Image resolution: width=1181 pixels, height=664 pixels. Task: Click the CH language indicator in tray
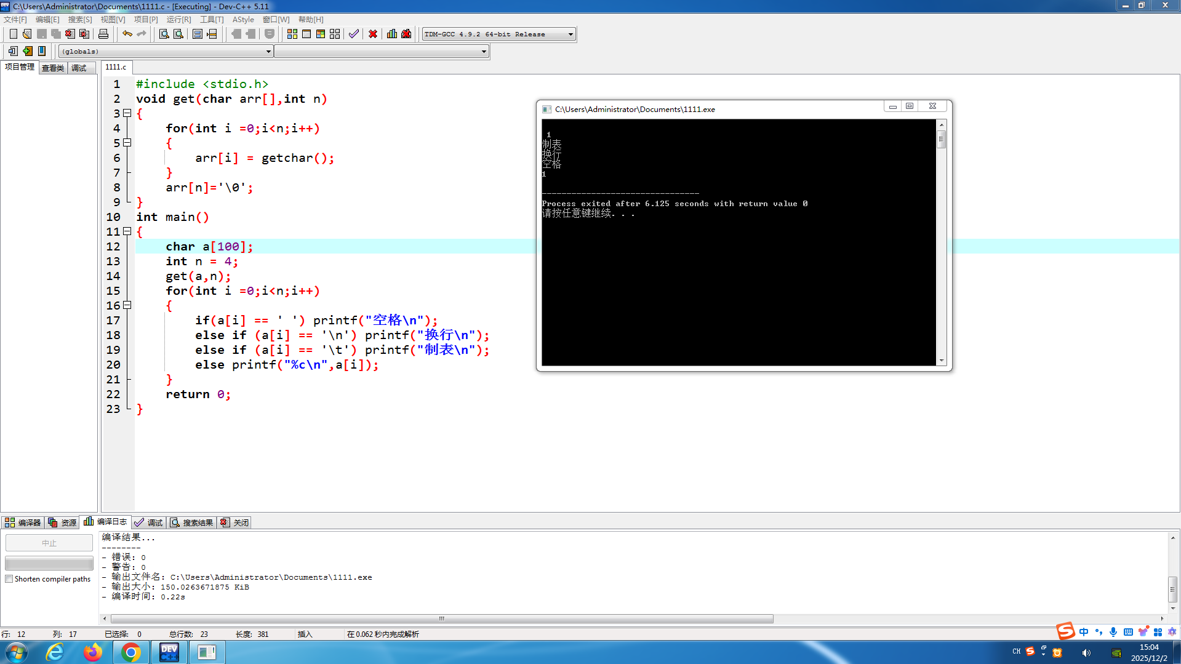point(1016,651)
